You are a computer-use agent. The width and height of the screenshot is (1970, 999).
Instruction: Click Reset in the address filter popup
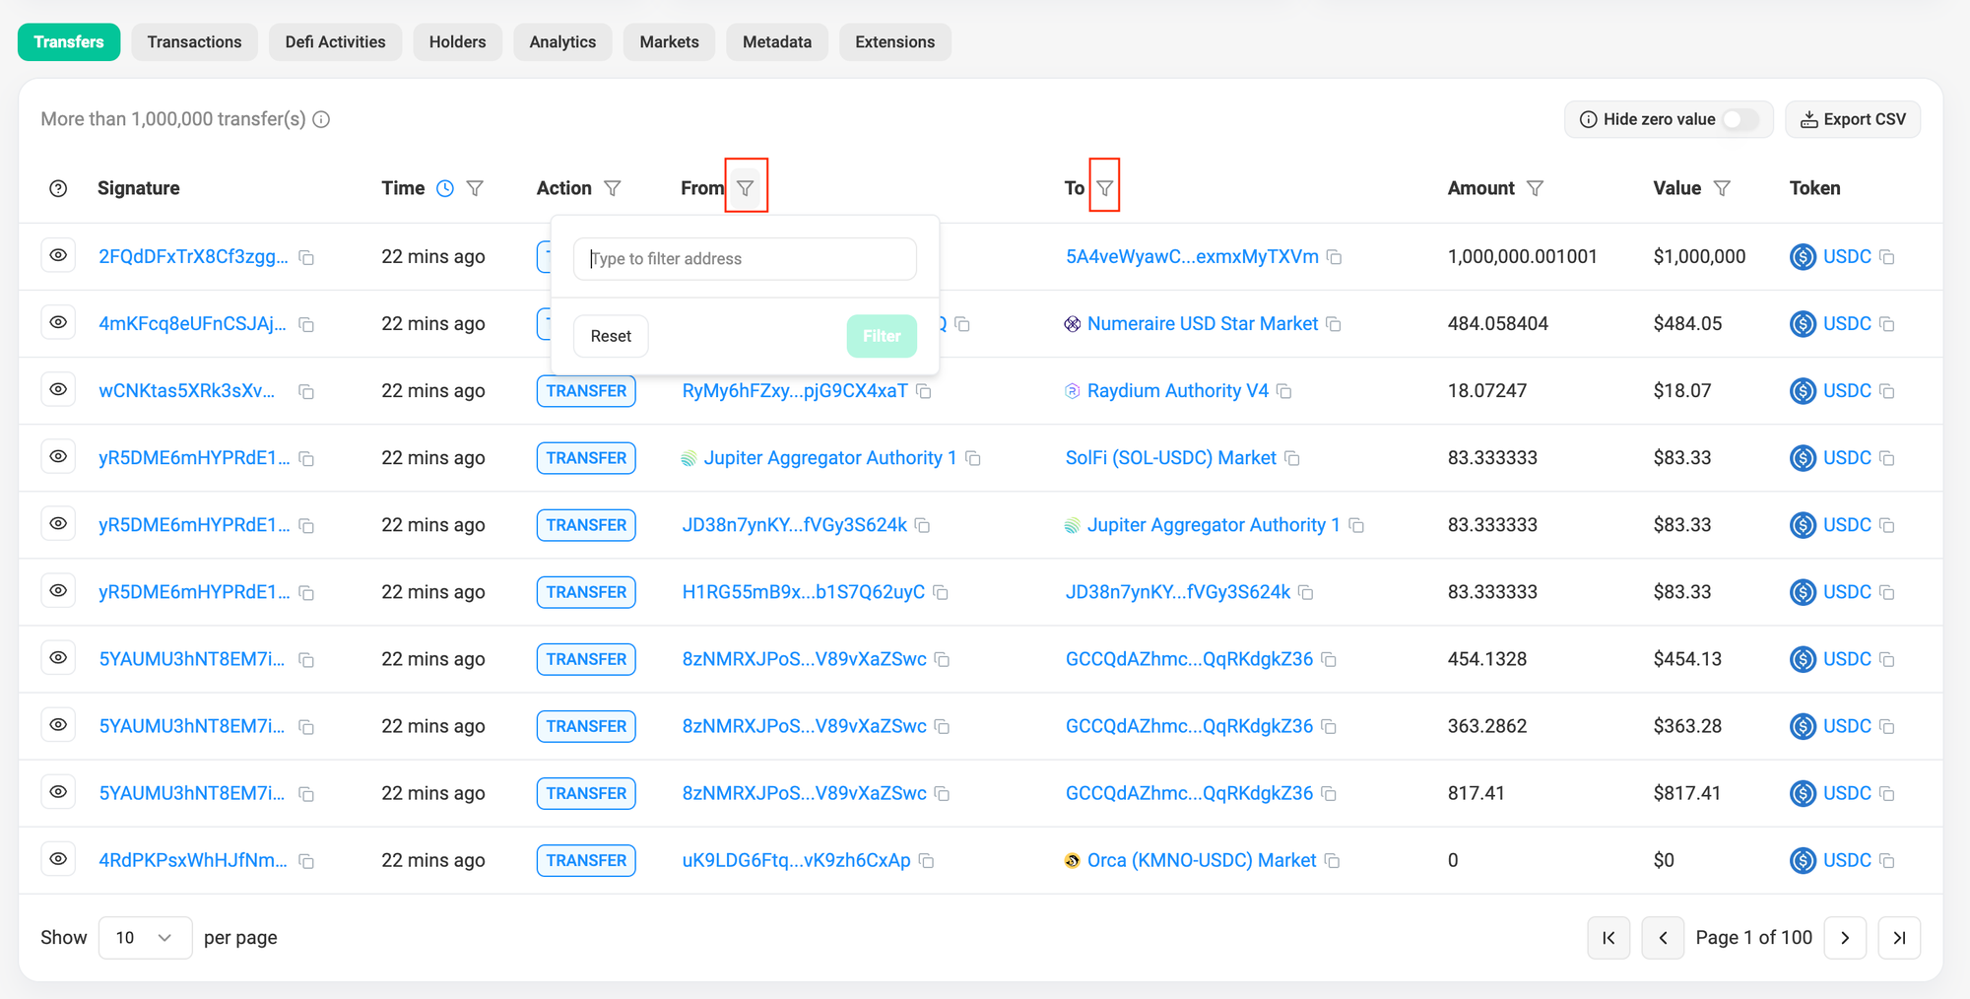(611, 336)
